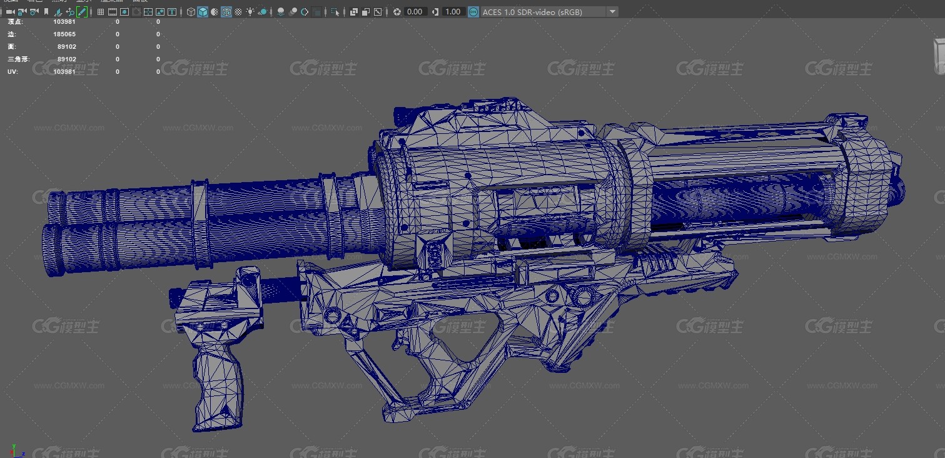Select Smooth Shade All cube icon

click(203, 12)
